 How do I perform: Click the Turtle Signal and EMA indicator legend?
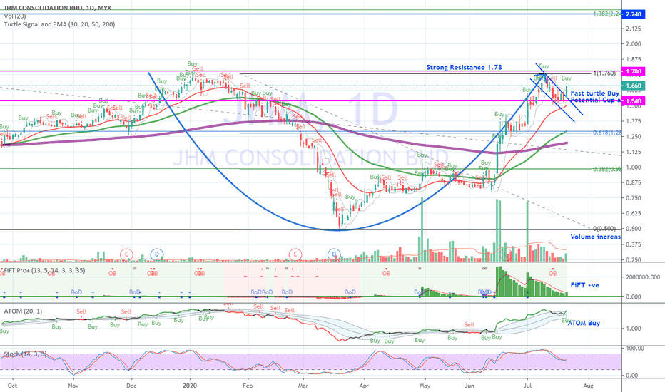[59, 24]
